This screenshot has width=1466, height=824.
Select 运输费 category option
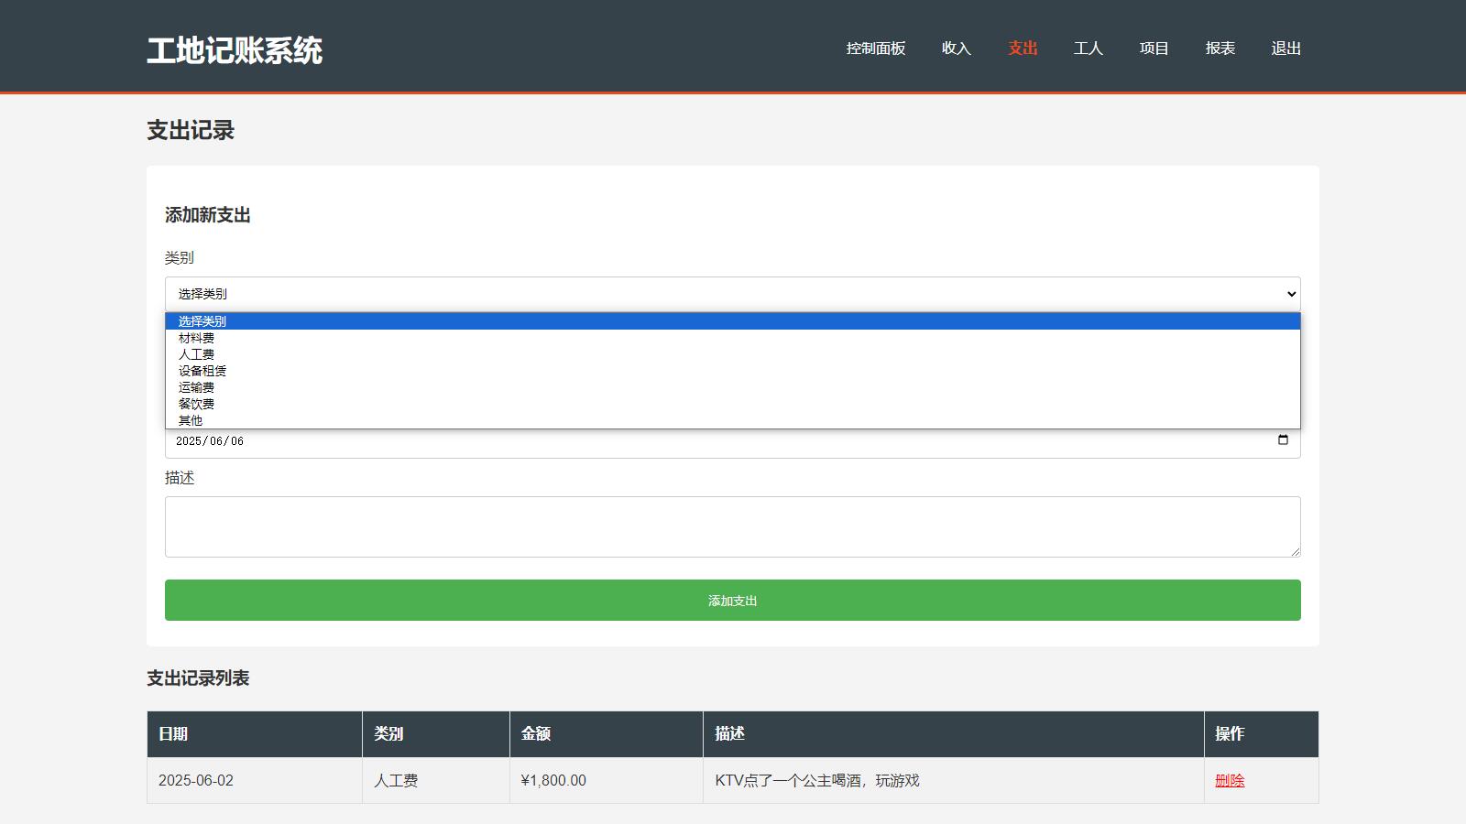click(196, 387)
